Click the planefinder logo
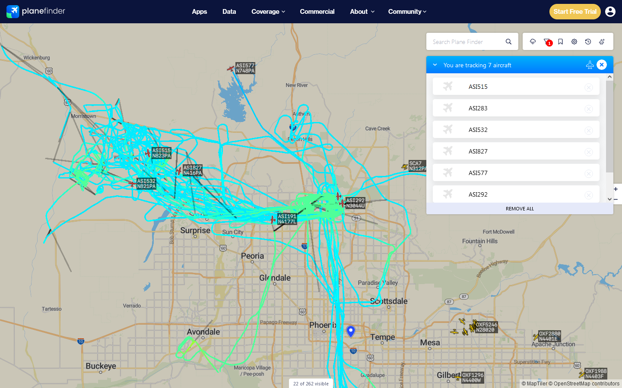622x388 pixels. coord(36,11)
